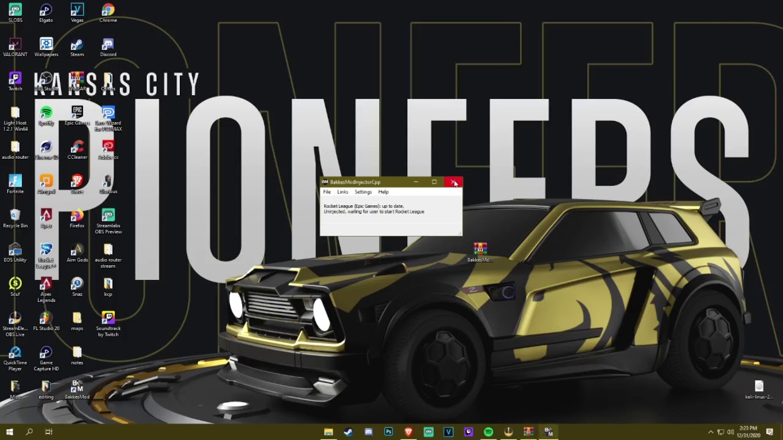Screen dimensions: 783x440
Task: Select the Epic Games desktop shortcut
Action: pyautogui.click(x=77, y=116)
